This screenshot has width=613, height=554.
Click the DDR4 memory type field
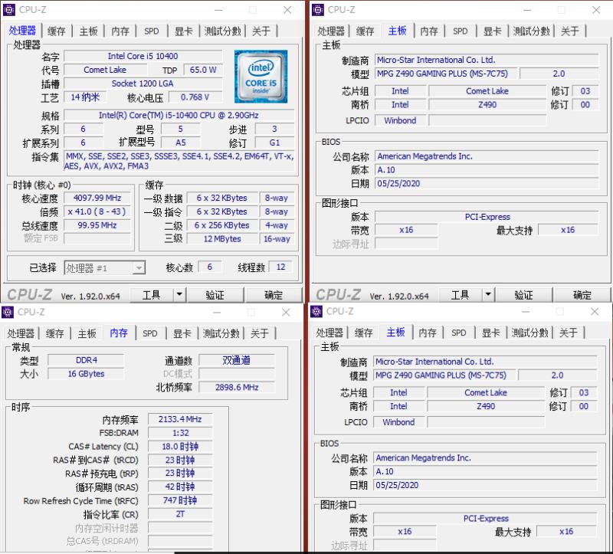coord(86,360)
